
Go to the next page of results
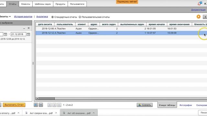[x=59, y=105]
